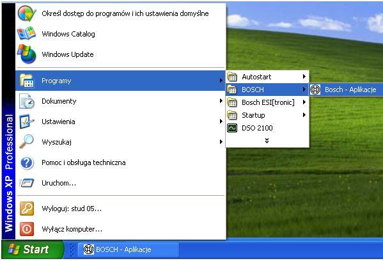Click the taskbar toolbar grip handle

pyautogui.click(x=72, y=249)
